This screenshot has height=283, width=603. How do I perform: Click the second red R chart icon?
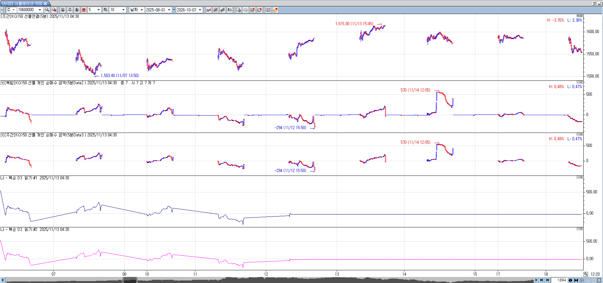pos(260,10)
